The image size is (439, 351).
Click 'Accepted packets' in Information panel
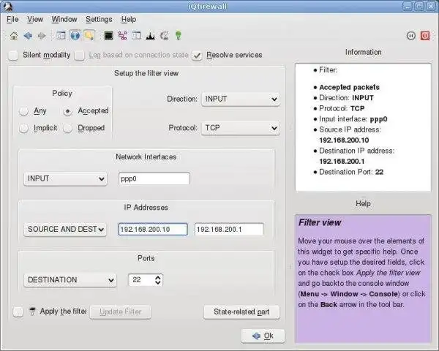click(349, 87)
